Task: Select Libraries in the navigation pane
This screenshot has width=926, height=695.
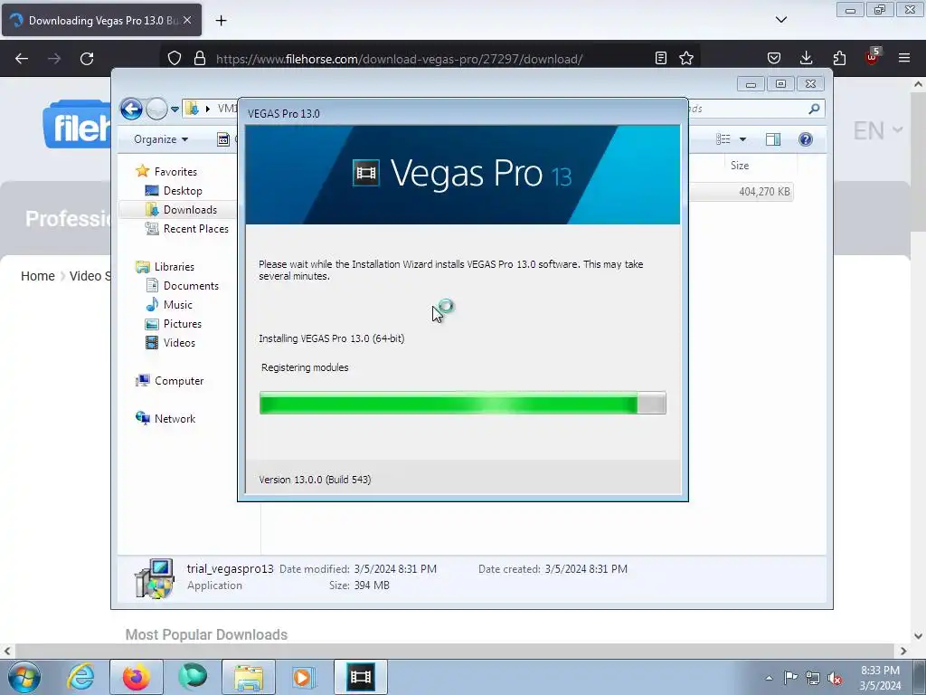Action: 175,267
